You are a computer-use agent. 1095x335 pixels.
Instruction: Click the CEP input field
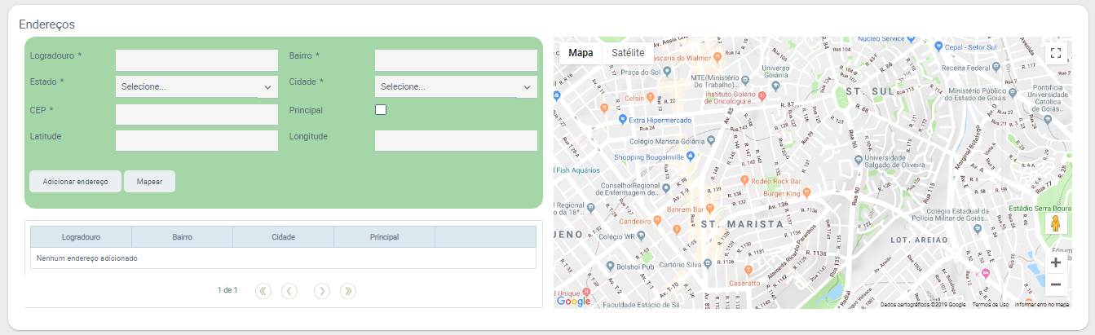tap(196, 114)
